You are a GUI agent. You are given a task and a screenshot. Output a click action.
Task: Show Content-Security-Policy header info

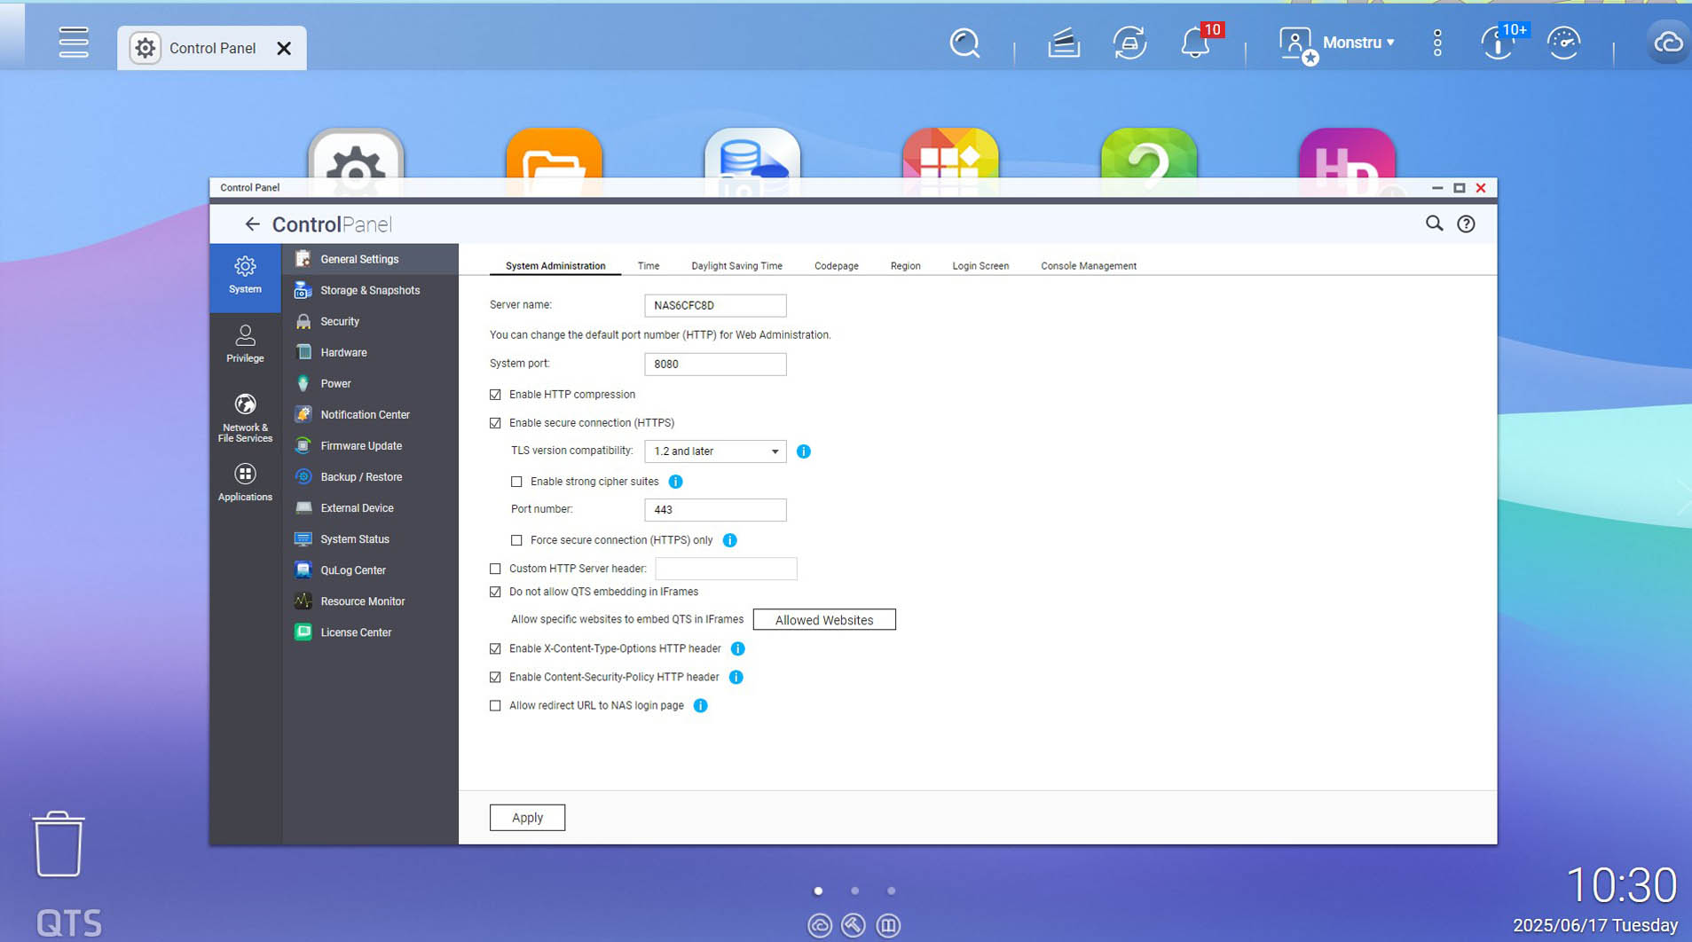tap(736, 677)
